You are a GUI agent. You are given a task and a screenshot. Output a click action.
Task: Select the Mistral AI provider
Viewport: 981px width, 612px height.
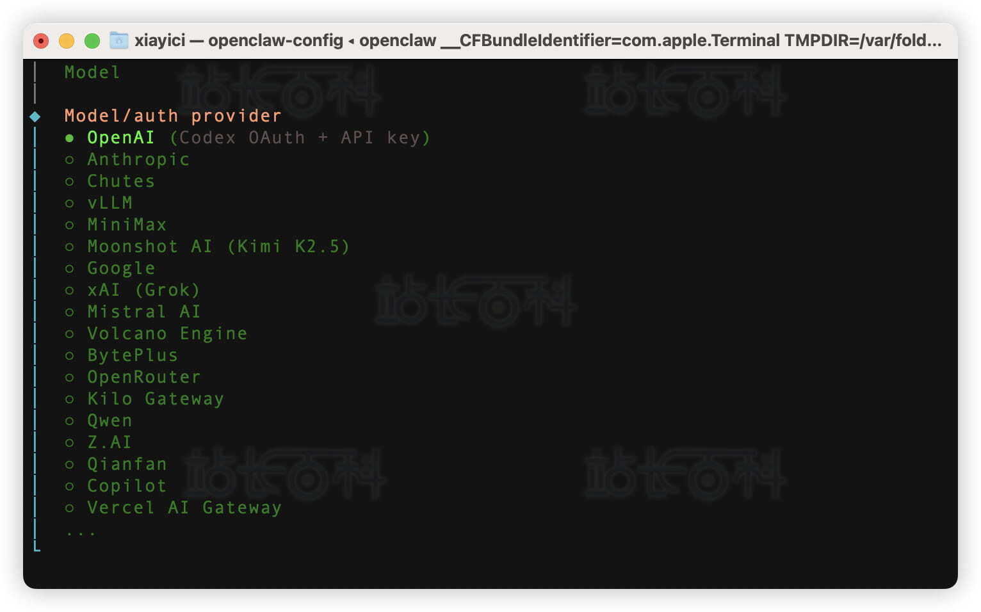(132, 312)
